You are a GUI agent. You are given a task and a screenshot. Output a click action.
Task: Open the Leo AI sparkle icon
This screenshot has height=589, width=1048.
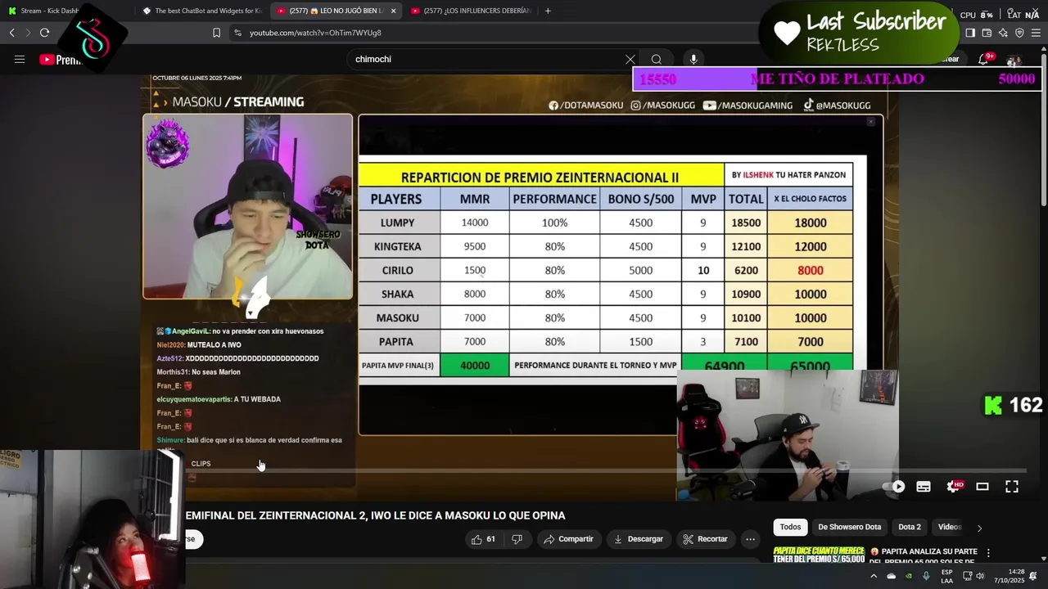pos(1003,33)
